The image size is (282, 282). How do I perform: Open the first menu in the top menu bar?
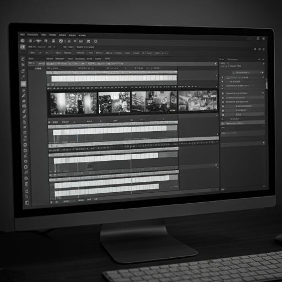click(x=23, y=35)
